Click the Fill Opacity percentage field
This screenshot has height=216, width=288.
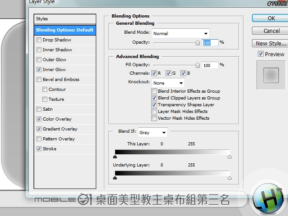[x=210, y=65]
